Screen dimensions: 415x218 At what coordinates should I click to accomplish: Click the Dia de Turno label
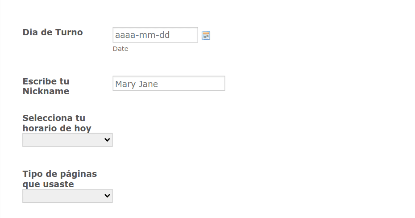point(53,32)
